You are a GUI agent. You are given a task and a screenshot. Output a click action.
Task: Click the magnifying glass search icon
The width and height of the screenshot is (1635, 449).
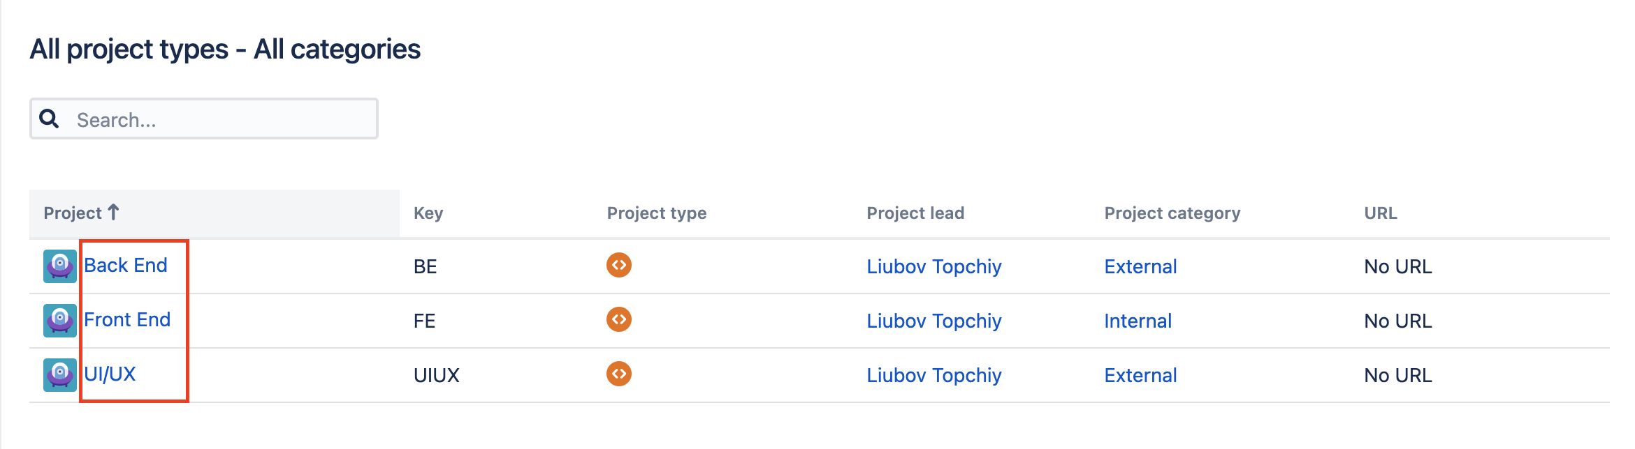click(49, 119)
